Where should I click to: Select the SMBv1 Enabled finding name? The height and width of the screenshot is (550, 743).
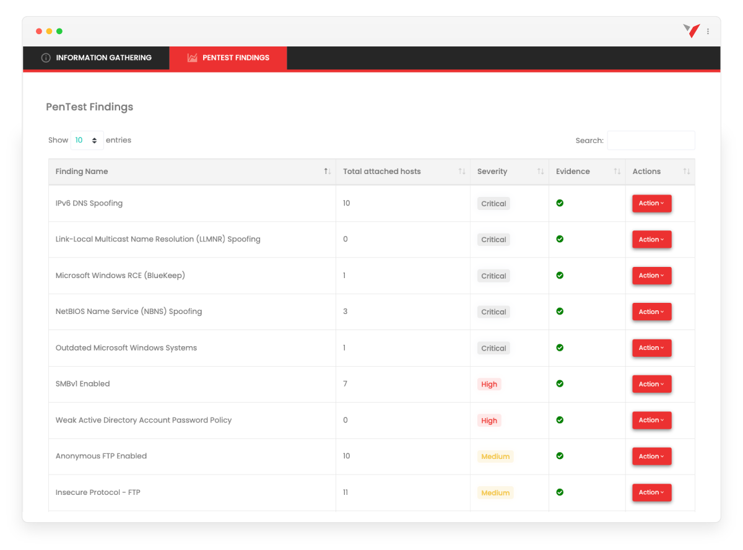coord(83,384)
